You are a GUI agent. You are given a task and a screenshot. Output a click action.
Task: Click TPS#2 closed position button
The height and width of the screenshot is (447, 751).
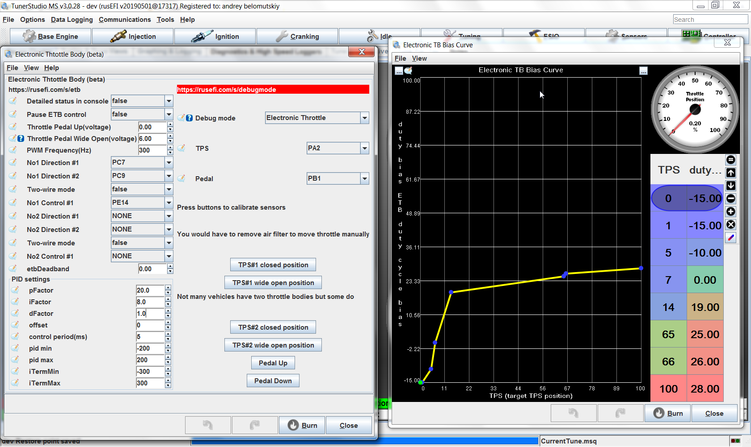[x=273, y=327]
